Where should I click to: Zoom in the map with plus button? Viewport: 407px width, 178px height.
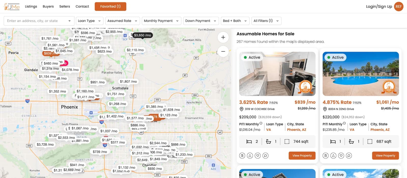tap(223, 38)
